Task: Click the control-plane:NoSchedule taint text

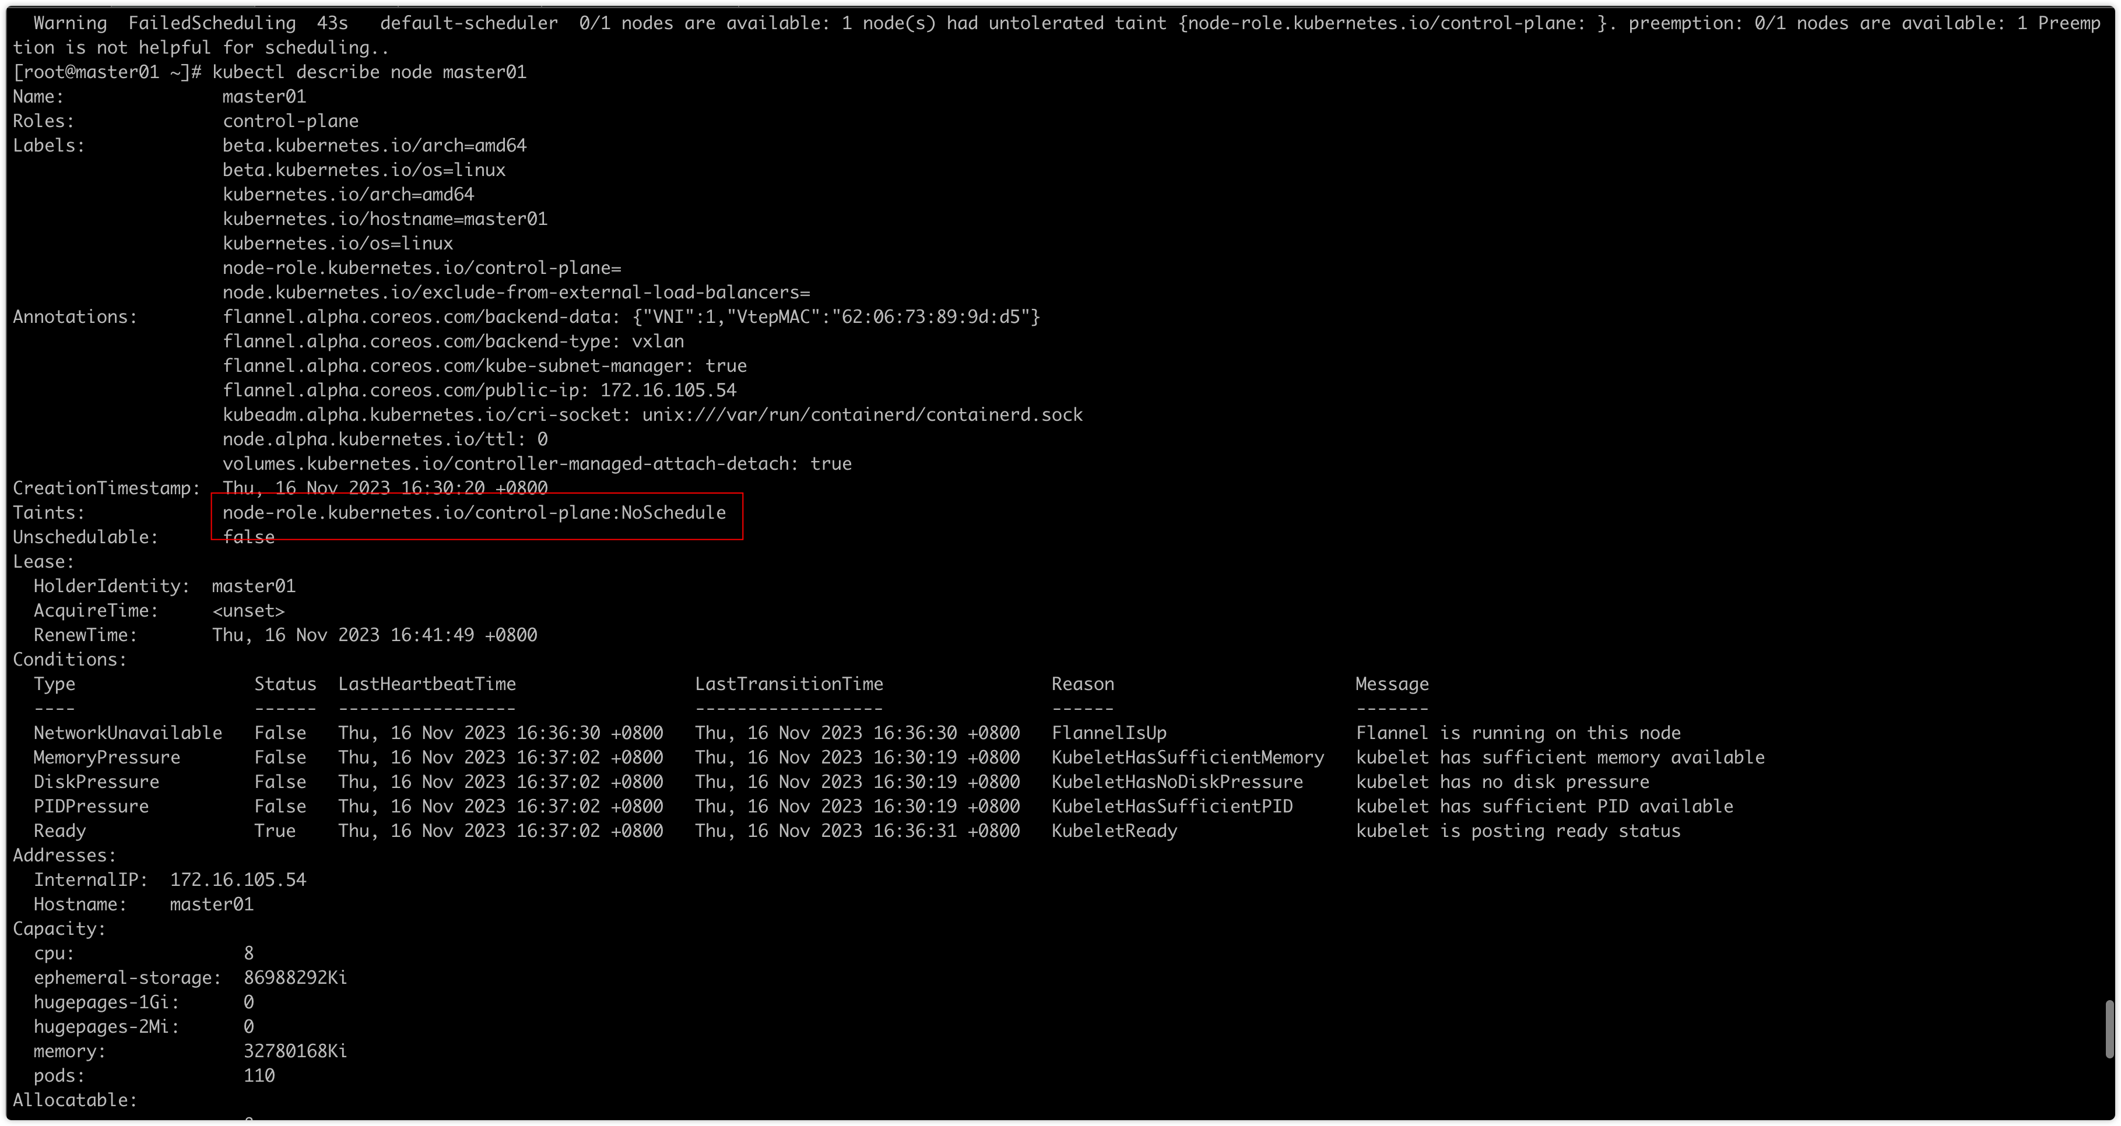Action: click(473, 513)
